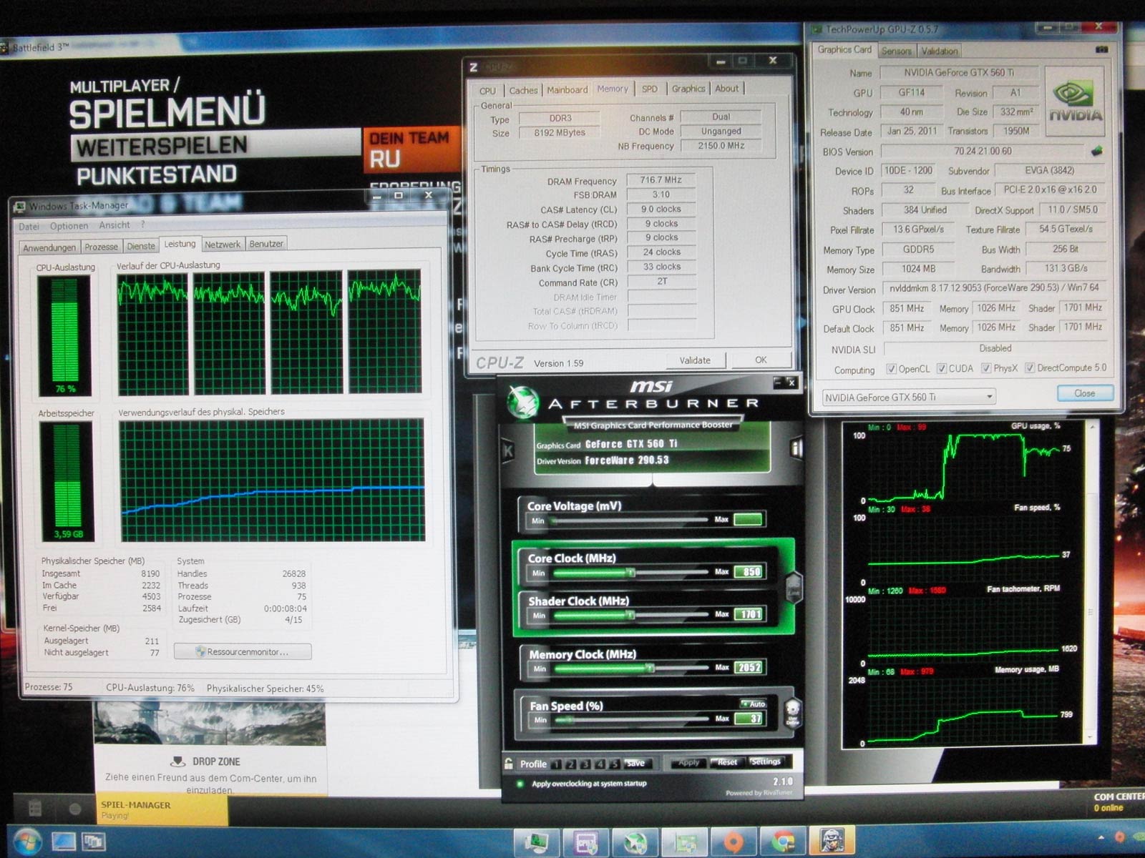The width and height of the screenshot is (1145, 858).
Task: Open Ressourcenmonitor from Task Manager
Action: pyautogui.click(x=243, y=652)
